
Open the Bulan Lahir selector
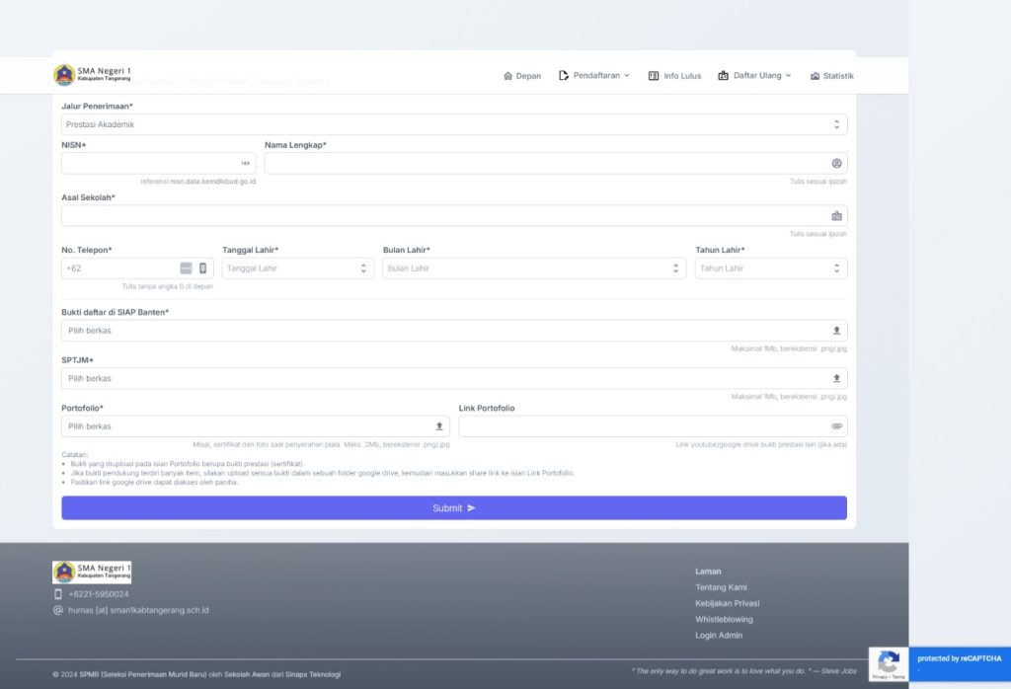[534, 268]
